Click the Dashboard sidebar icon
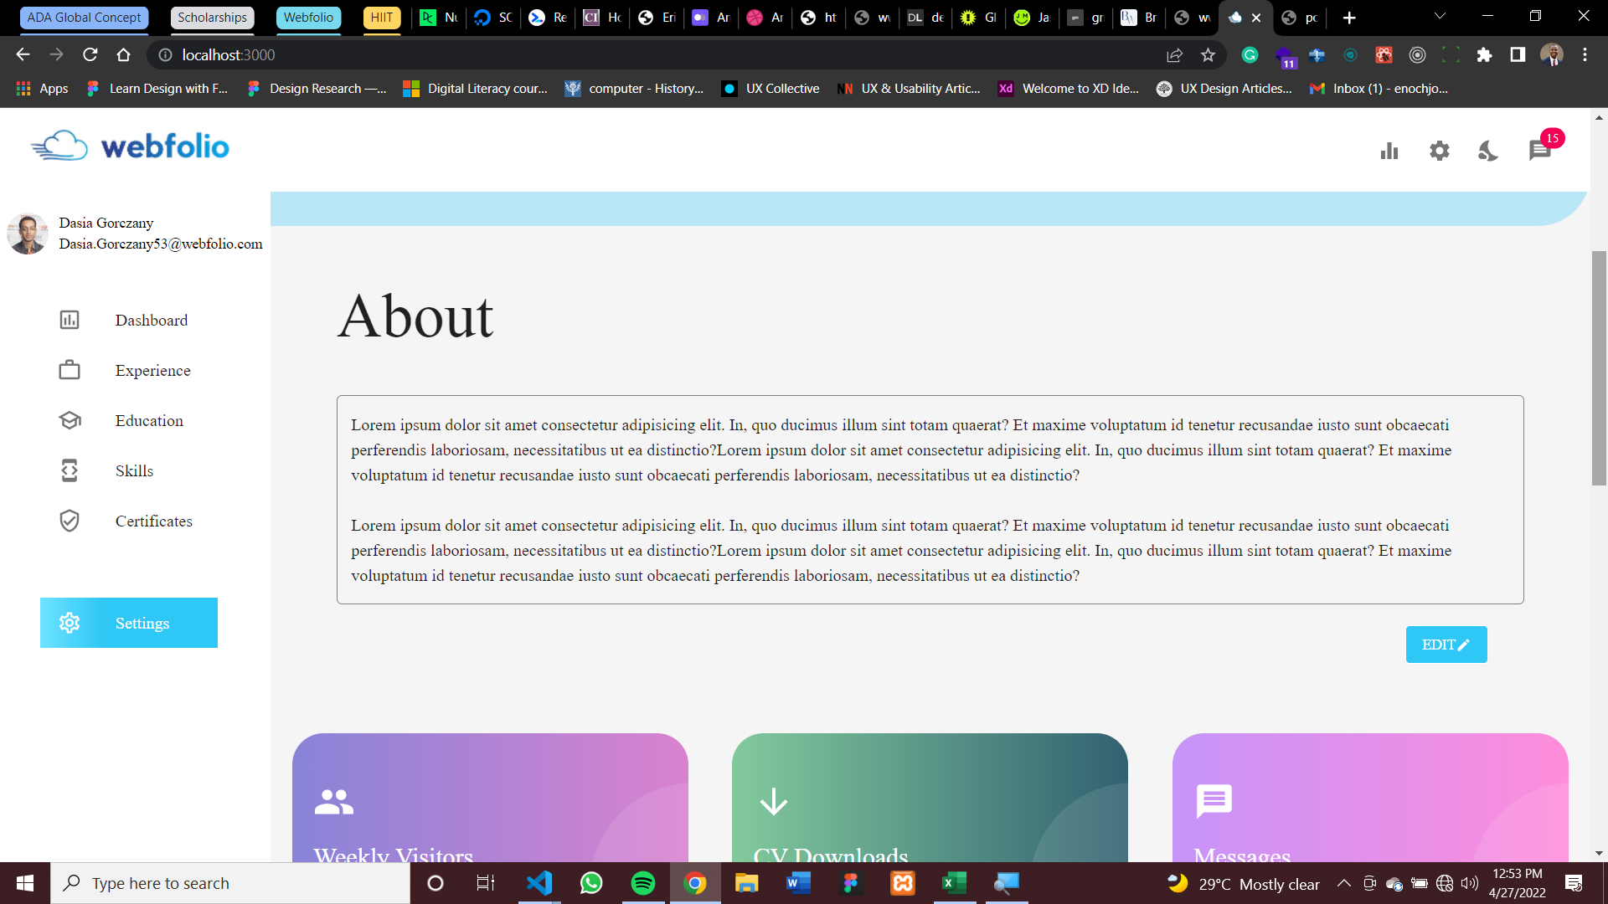Viewport: 1608px width, 904px height. click(x=70, y=320)
